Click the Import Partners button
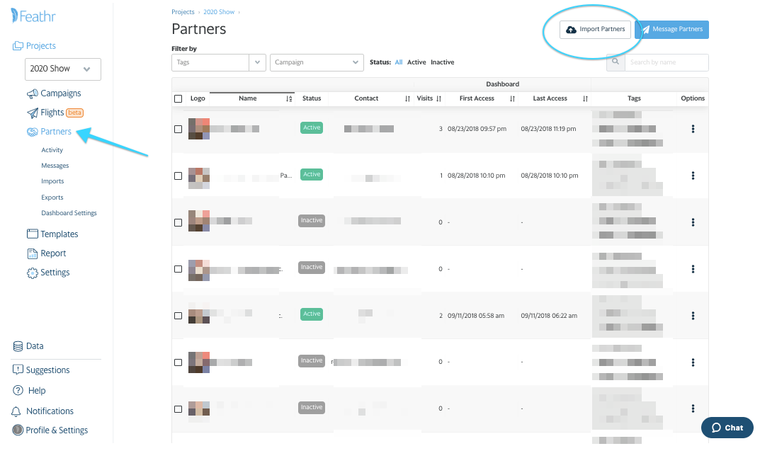760x463 pixels. [595, 30]
